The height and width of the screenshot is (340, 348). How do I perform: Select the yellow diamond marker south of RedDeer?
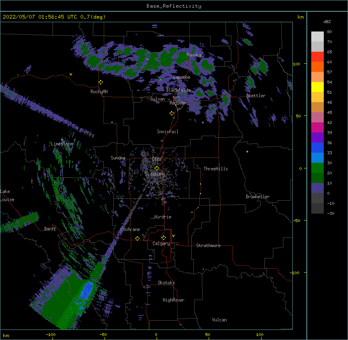click(172, 113)
